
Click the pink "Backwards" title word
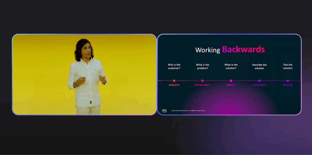coord(243,49)
